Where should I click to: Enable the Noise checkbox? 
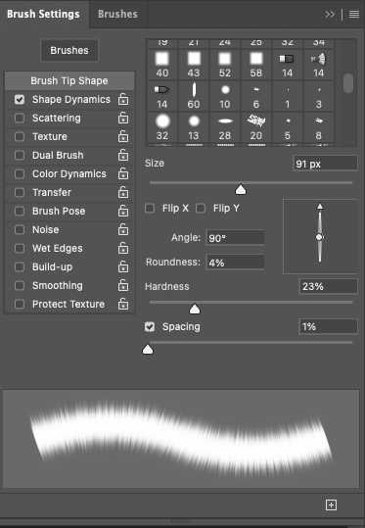(x=20, y=229)
